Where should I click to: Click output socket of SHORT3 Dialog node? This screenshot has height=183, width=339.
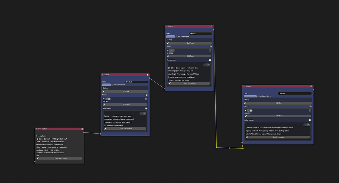pos(313,90)
